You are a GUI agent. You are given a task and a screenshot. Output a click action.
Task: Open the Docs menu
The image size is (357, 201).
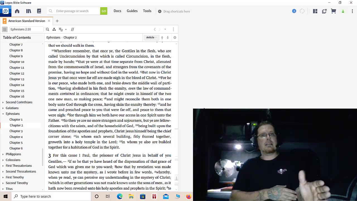pos(117,11)
